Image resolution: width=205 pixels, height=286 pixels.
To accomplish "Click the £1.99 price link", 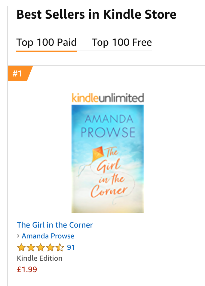I will point(27,269).
